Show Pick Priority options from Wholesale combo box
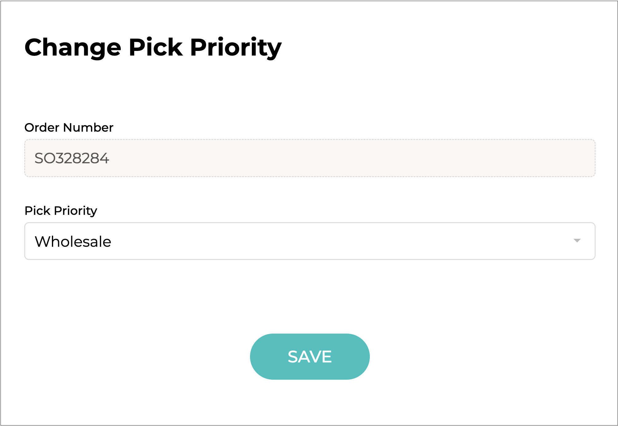This screenshot has height=426, width=618. click(x=310, y=241)
